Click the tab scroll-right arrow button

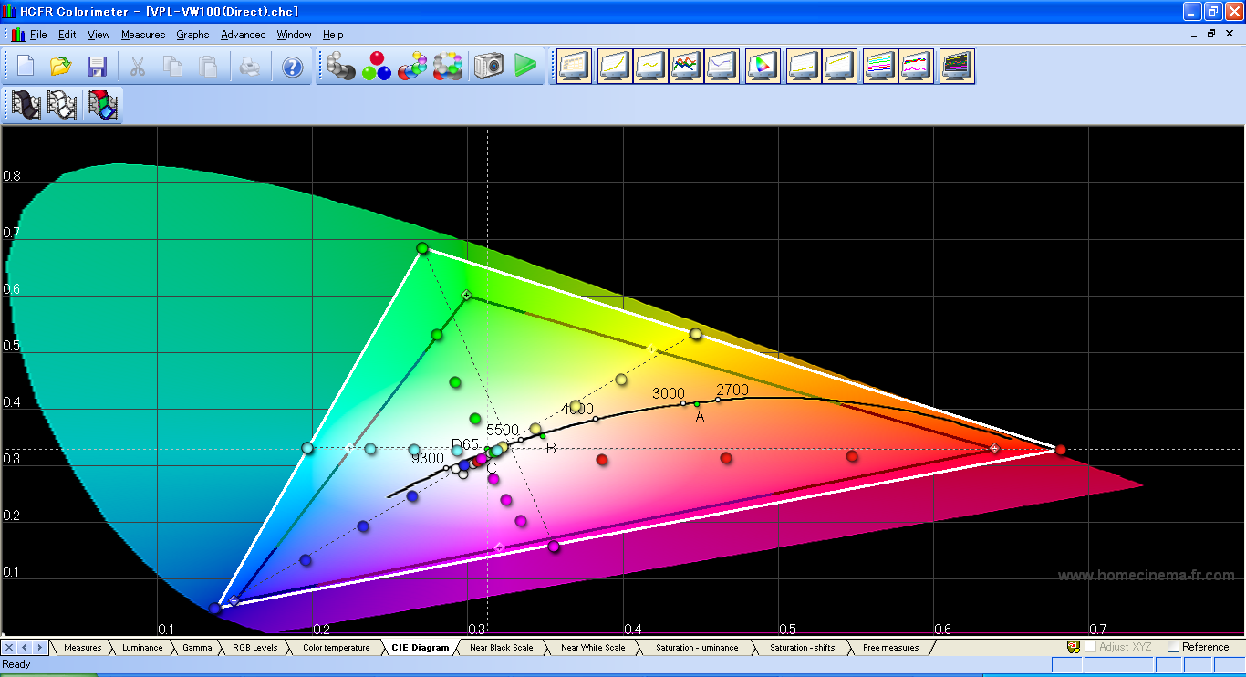38,648
